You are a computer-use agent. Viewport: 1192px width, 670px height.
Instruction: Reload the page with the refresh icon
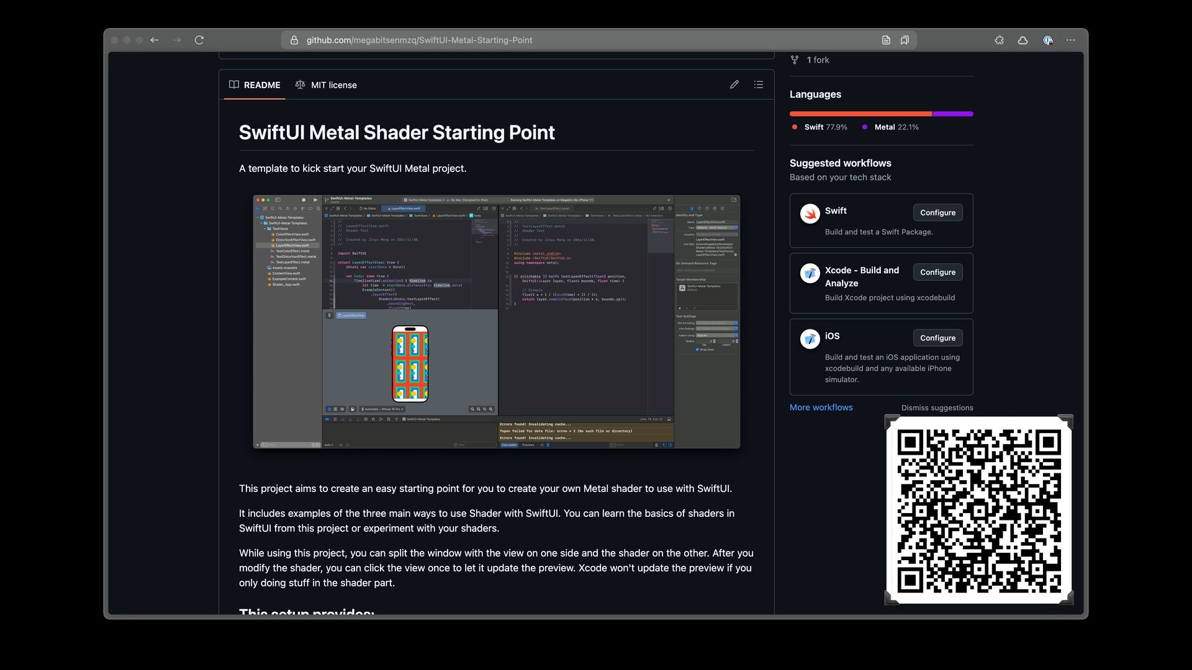(x=199, y=40)
